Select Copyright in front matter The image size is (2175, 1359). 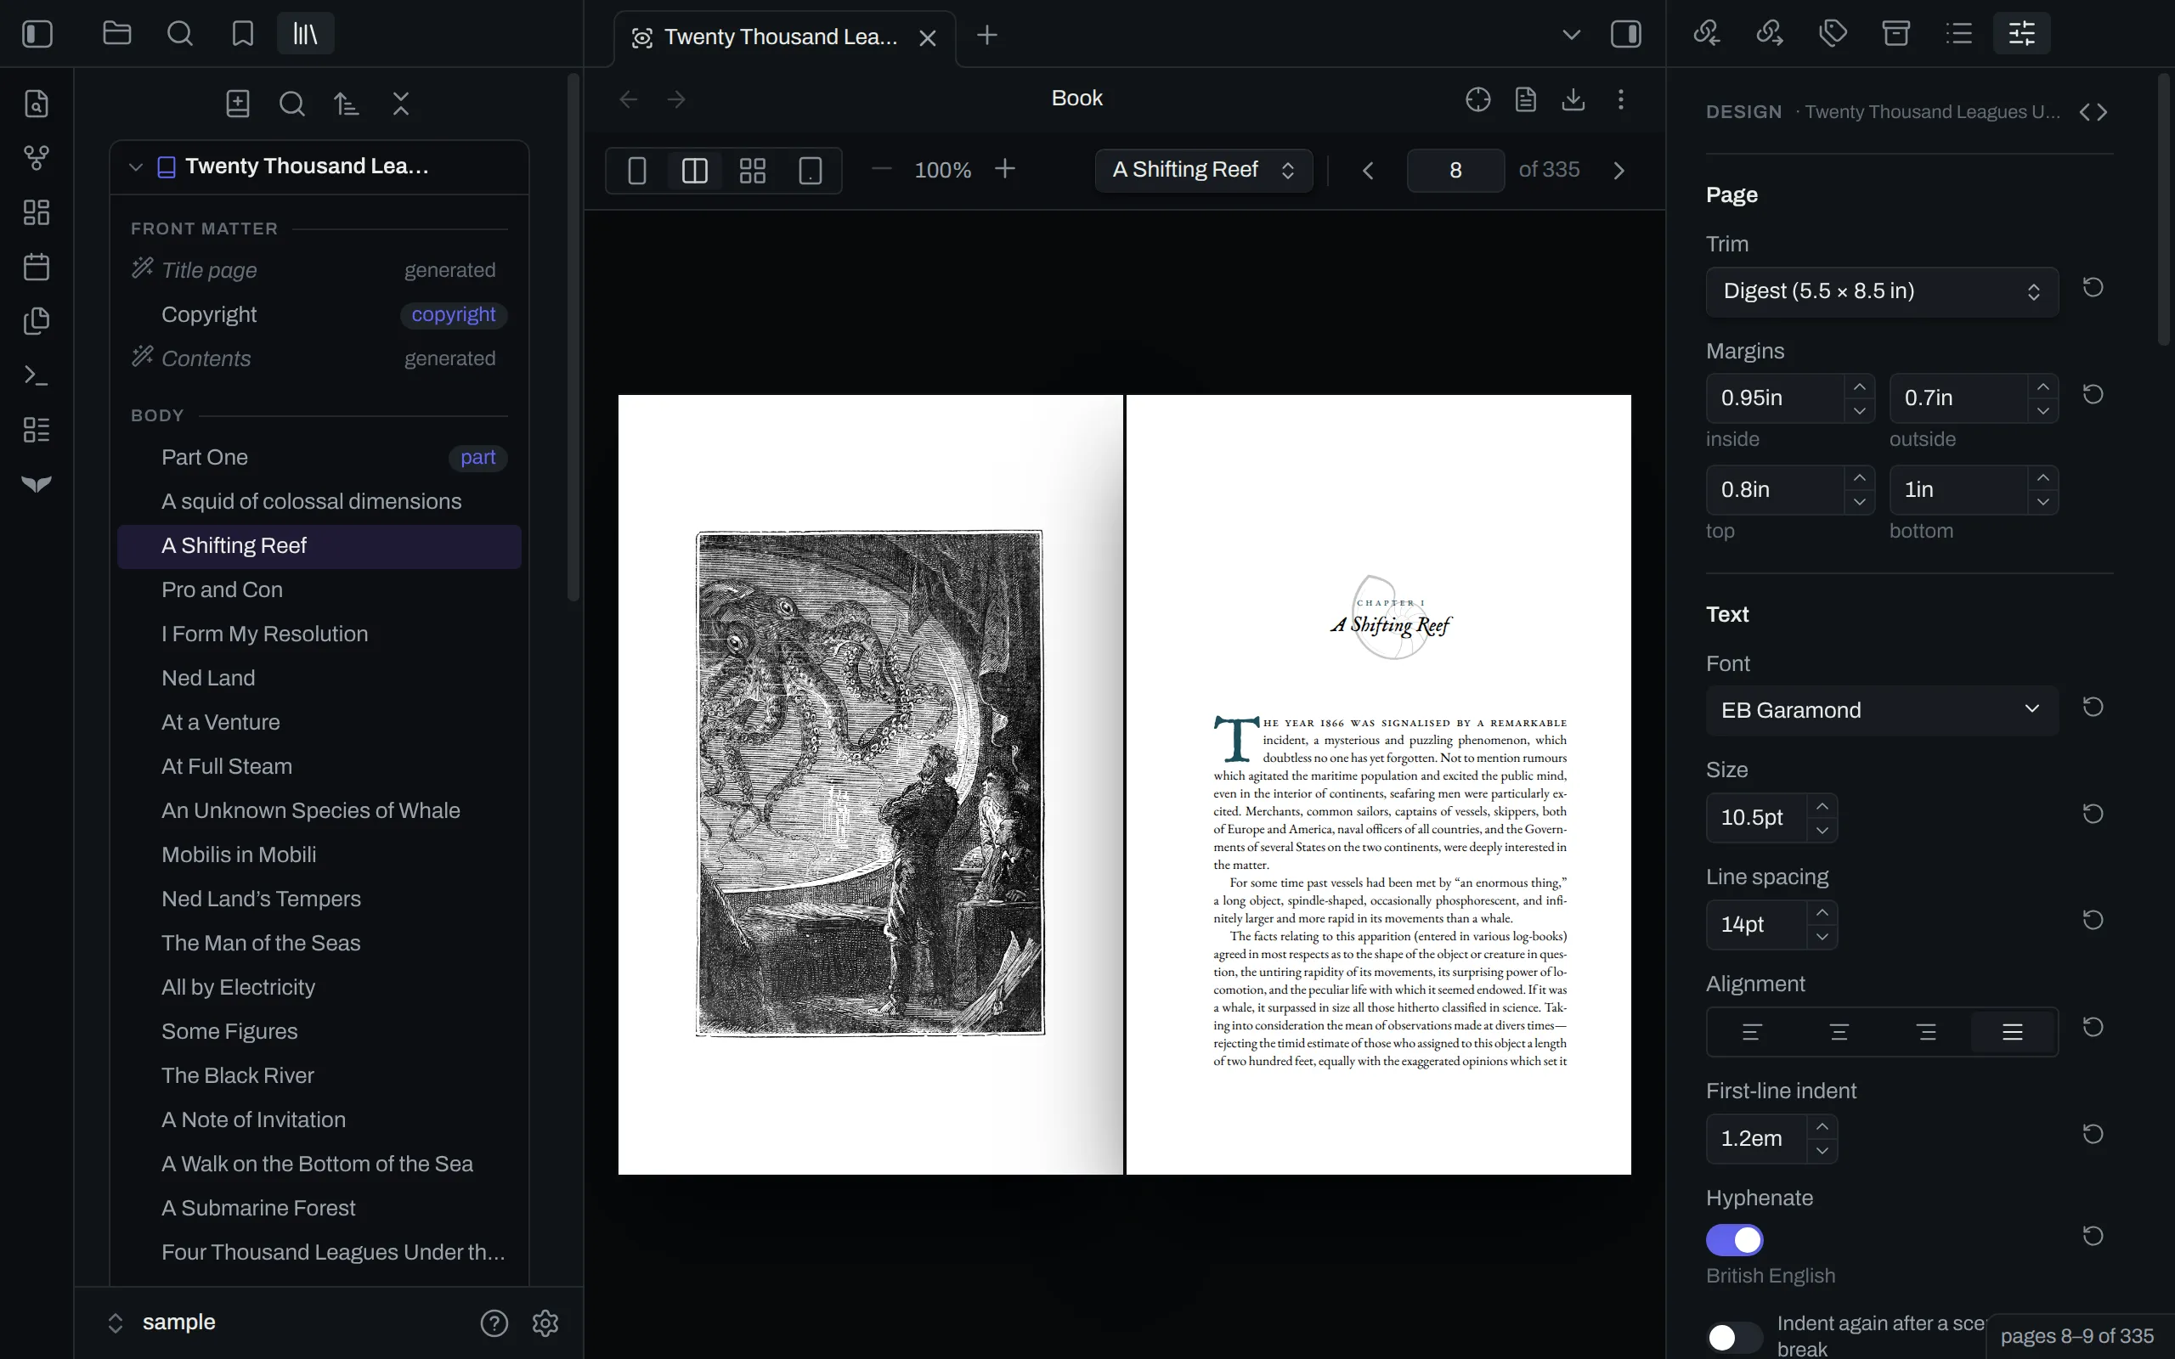pos(319,314)
